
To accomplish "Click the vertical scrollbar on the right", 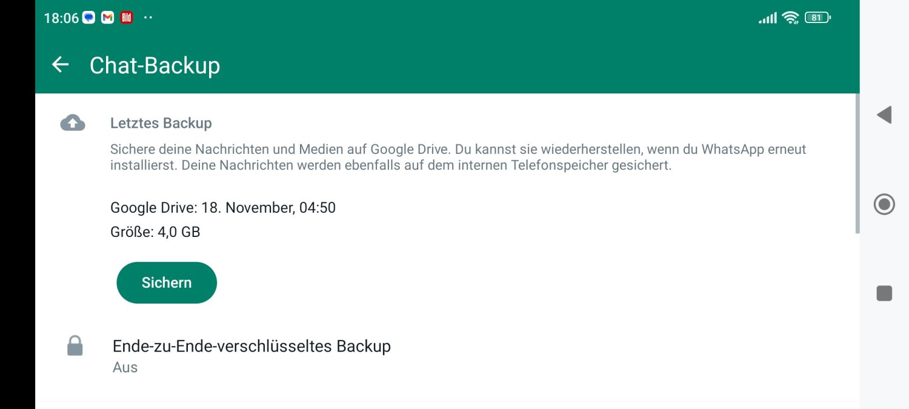I will click(857, 164).
